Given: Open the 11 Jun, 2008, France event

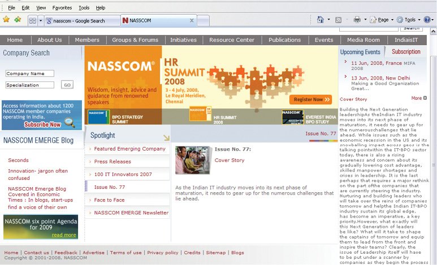Looking at the screenshot, I should click(377, 63).
